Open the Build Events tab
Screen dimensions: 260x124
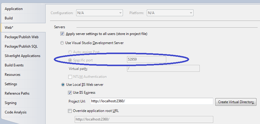[x=14, y=65]
